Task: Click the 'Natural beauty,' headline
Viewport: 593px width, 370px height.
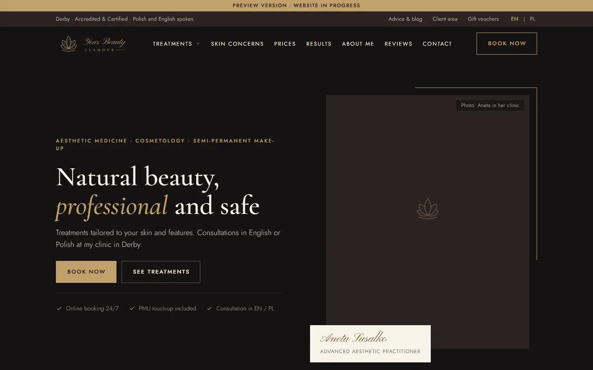Action: point(138,177)
